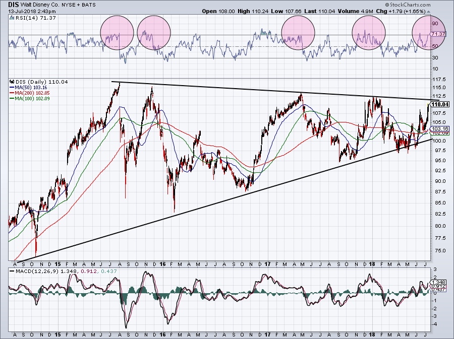Screen dimensions: 454x339
Task: Click the RSI(14) 71.37 legend label
Action: click(x=35, y=18)
